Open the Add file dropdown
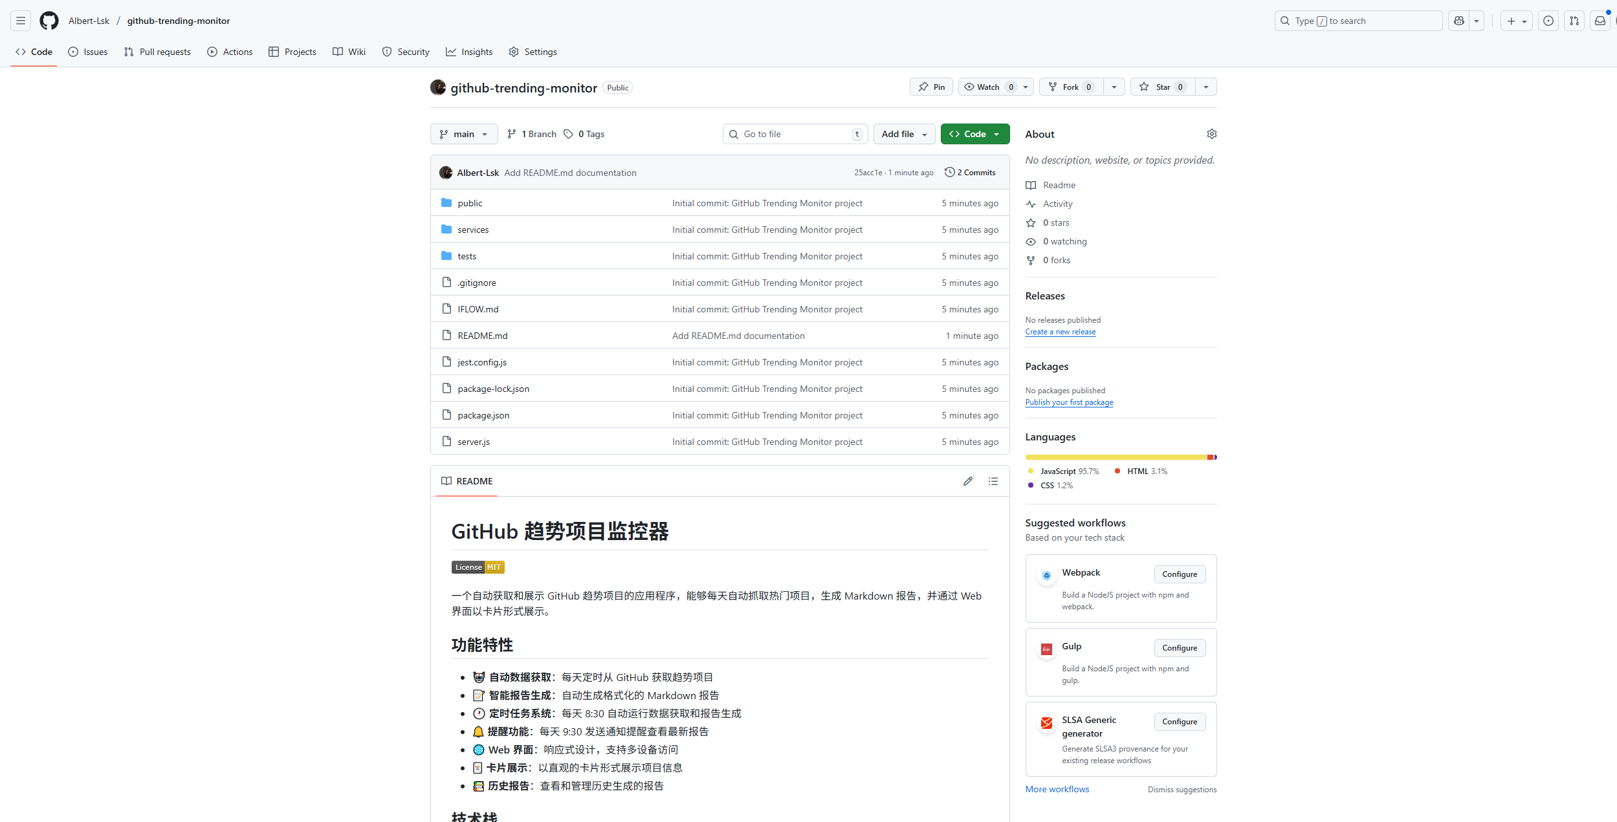The image size is (1617, 822). tap(903, 134)
